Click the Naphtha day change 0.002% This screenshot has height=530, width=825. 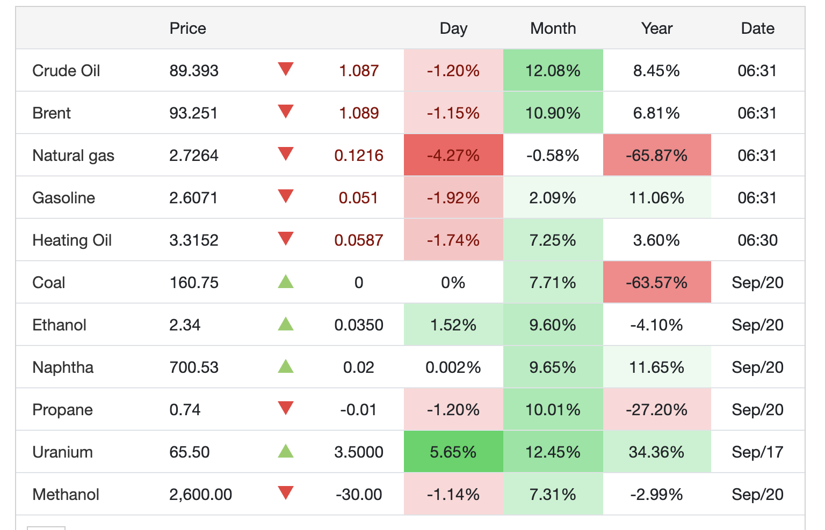(453, 367)
